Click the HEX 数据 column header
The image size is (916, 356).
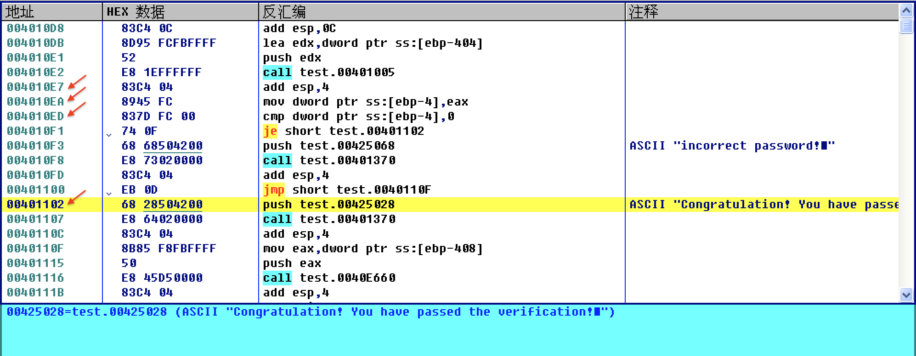[x=181, y=11]
